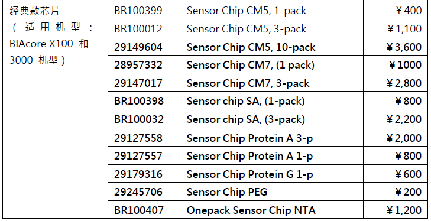Select Onepack Sensor Chip NTA description
The height and width of the screenshot is (221, 431).
click(x=251, y=210)
